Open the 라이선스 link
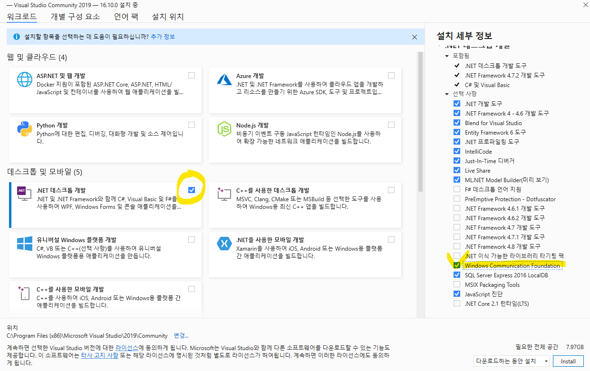The height and width of the screenshot is (371, 590). point(126,348)
